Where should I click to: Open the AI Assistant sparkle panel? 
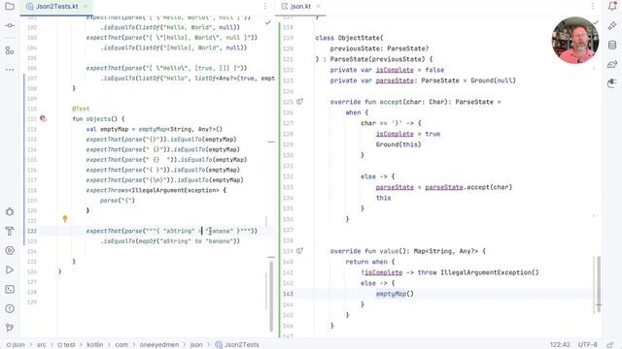(x=612, y=26)
